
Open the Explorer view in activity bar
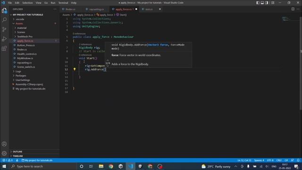4,10
